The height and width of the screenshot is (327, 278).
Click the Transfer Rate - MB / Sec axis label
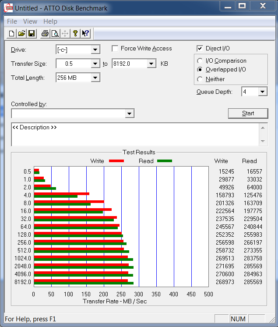click(115, 301)
